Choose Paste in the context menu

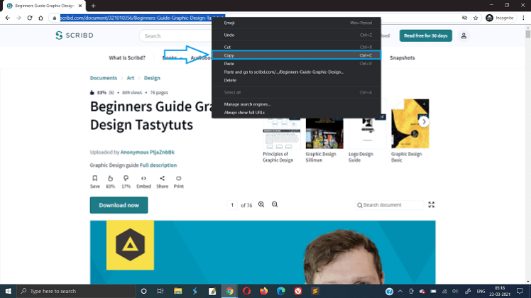pos(229,64)
